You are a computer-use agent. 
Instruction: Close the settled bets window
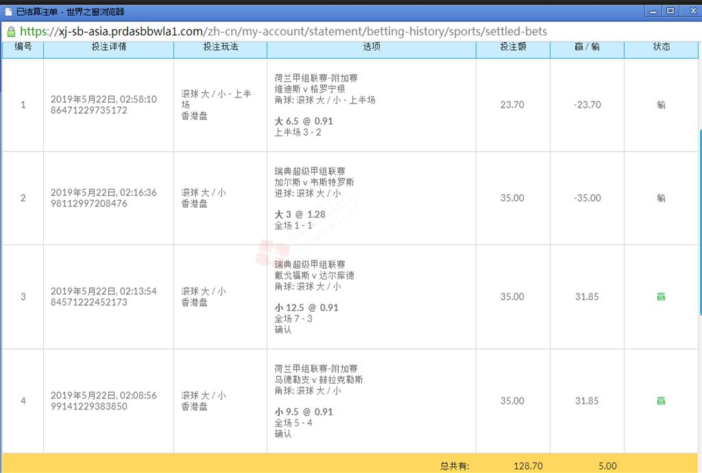[692, 11]
